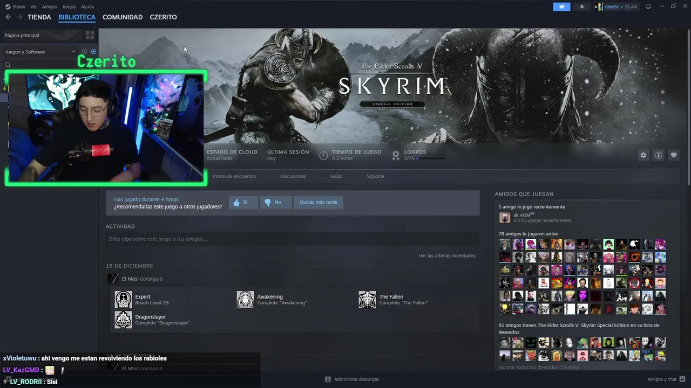Open the CZERITO profile section
The image size is (691, 388).
(163, 17)
